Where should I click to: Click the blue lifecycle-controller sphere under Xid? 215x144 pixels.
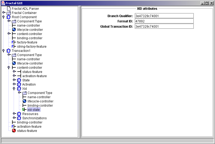pyautogui.click(x=24, y=101)
